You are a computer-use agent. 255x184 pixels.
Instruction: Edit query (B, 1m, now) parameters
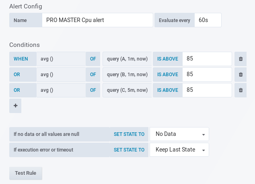(127, 75)
